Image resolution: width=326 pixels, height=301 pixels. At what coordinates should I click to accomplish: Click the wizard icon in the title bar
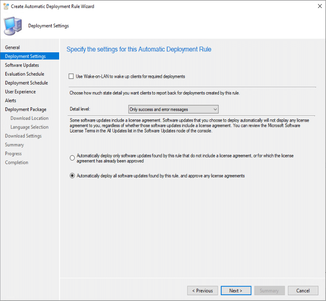tap(7, 7)
